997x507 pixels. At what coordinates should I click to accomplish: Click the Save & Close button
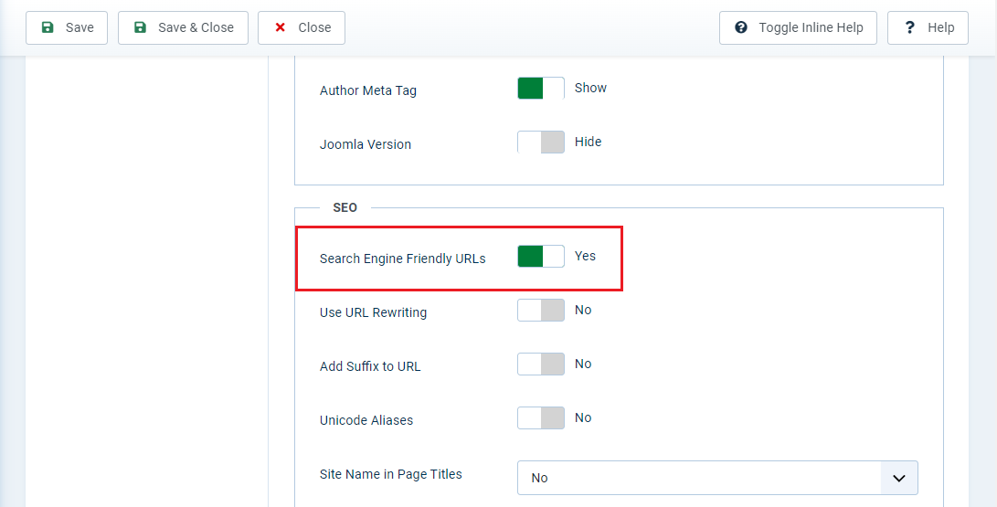(183, 28)
